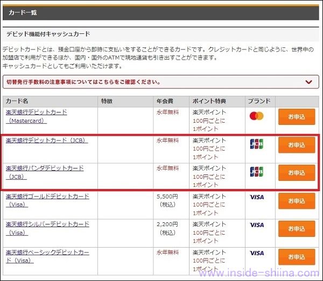Click JCB logo in パンダデビットカード row
323x281 pixels.
pyautogui.click(x=257, y=172)
